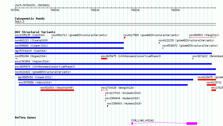Screen dimensions: 223x126
Task: Open nsv3384803 (Audano2019) label
Action: (124, 103)
